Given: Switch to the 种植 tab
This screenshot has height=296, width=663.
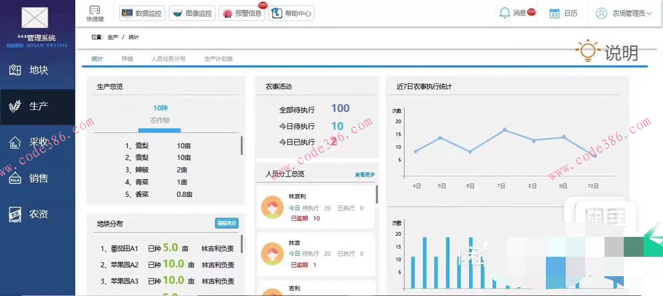Looking at the screenshot, I should [127, 59].
